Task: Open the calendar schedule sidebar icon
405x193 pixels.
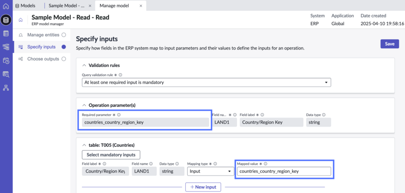Action: 6,61
